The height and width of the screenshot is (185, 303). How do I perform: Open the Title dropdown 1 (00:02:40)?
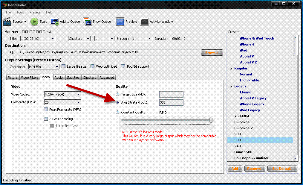(38, 39)
